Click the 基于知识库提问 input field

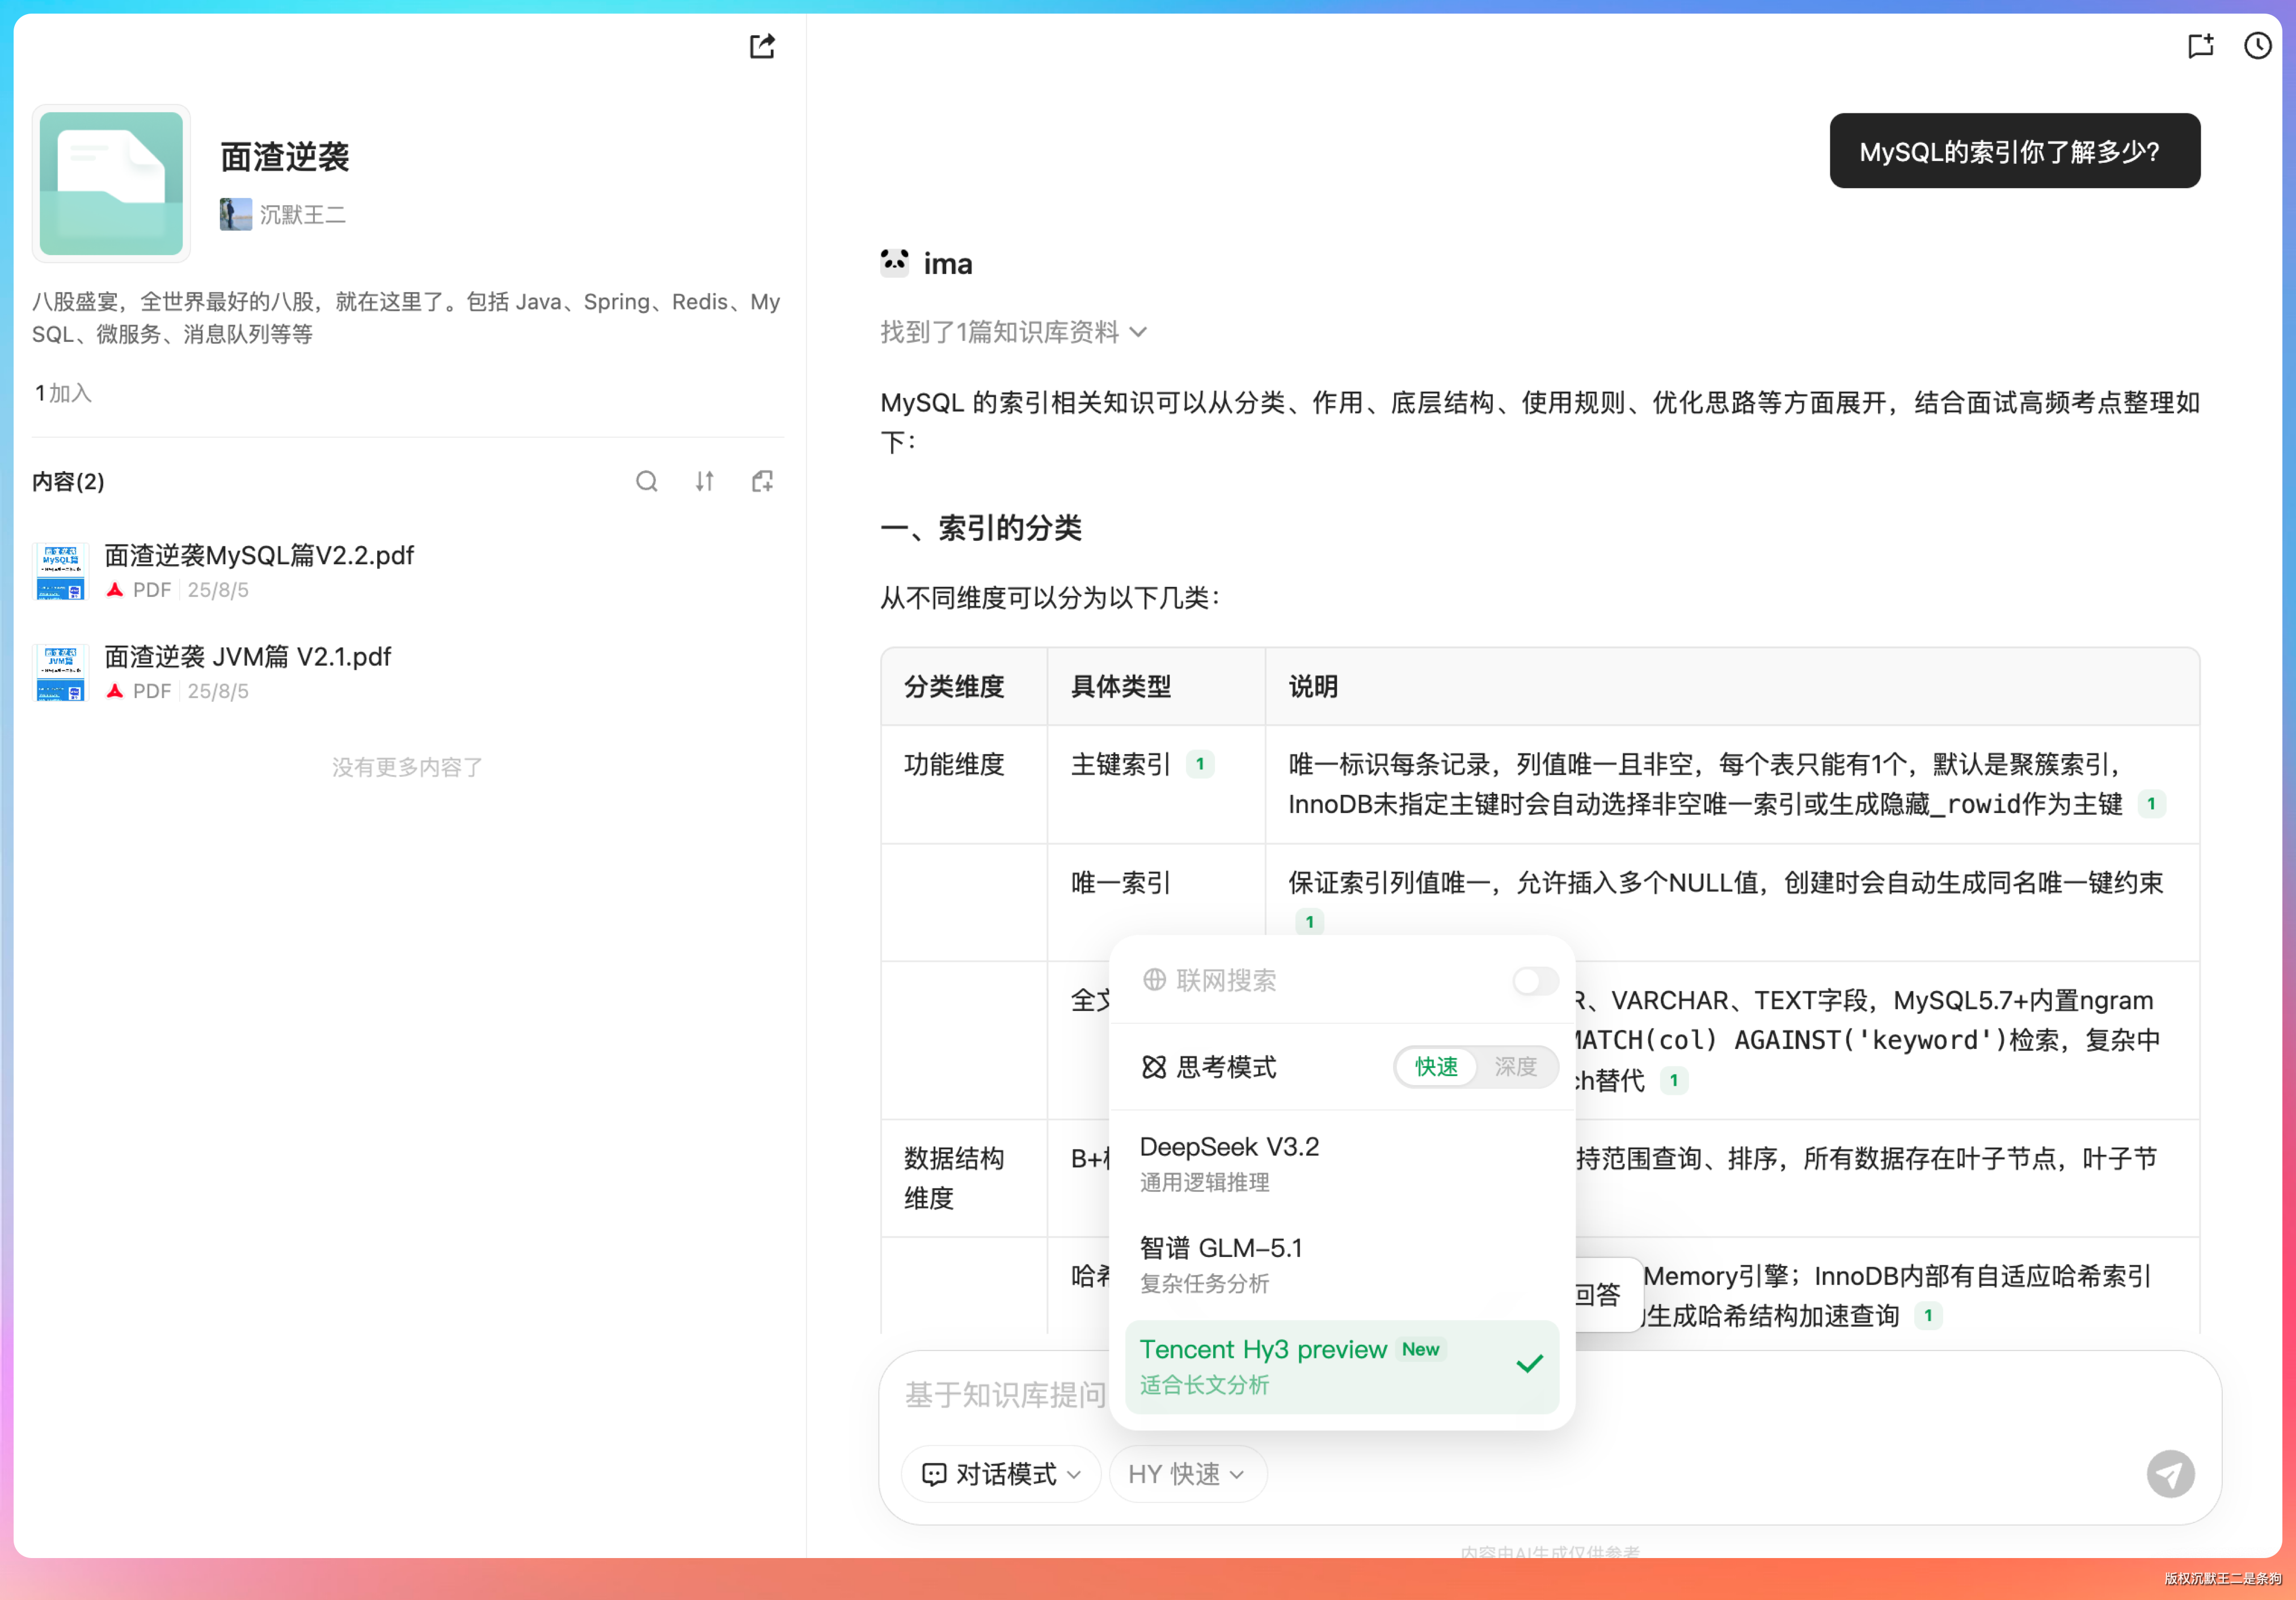point(1004,1394)
